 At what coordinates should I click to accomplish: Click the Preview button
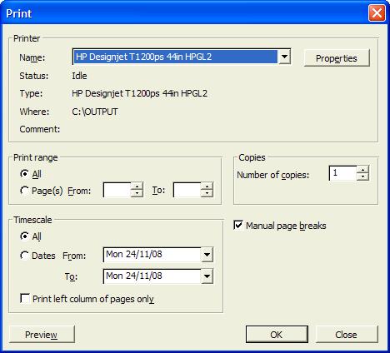[x=42, y=335]
